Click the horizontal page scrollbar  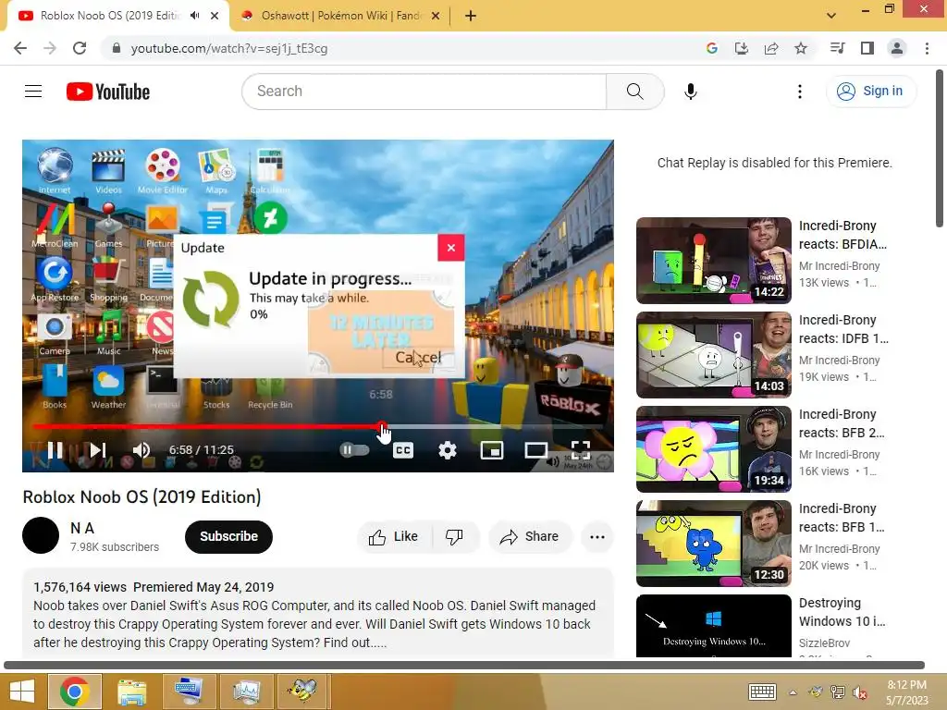tap(464, 665)
